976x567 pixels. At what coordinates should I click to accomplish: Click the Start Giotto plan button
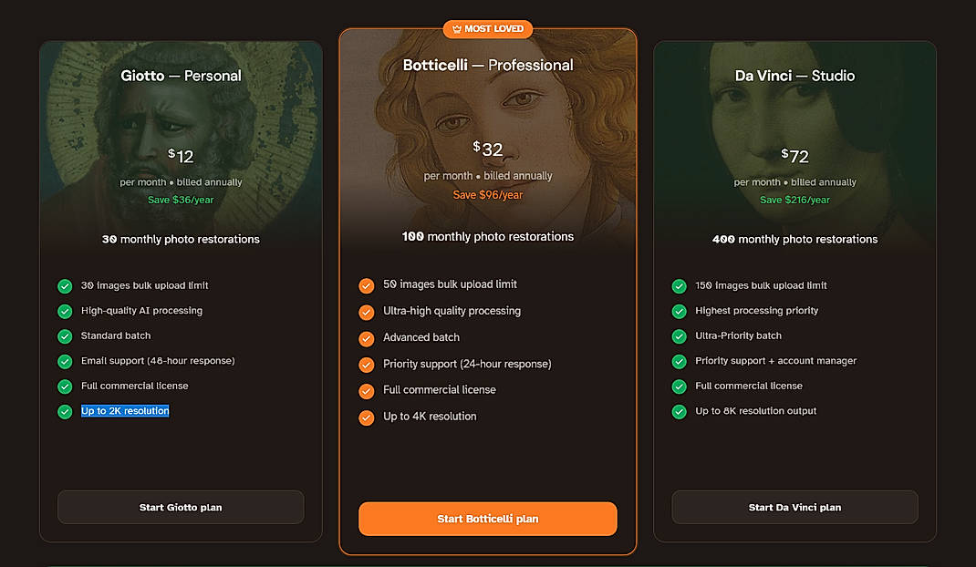pyautogui.click(x=181, y=507)
